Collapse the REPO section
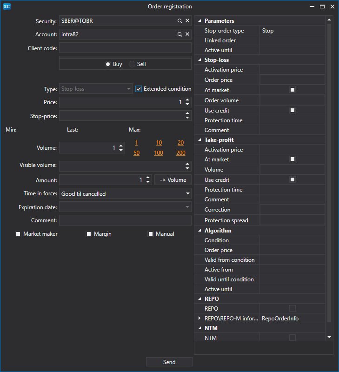339x372 pixels. pyautogui.click(x=200, y=299)
